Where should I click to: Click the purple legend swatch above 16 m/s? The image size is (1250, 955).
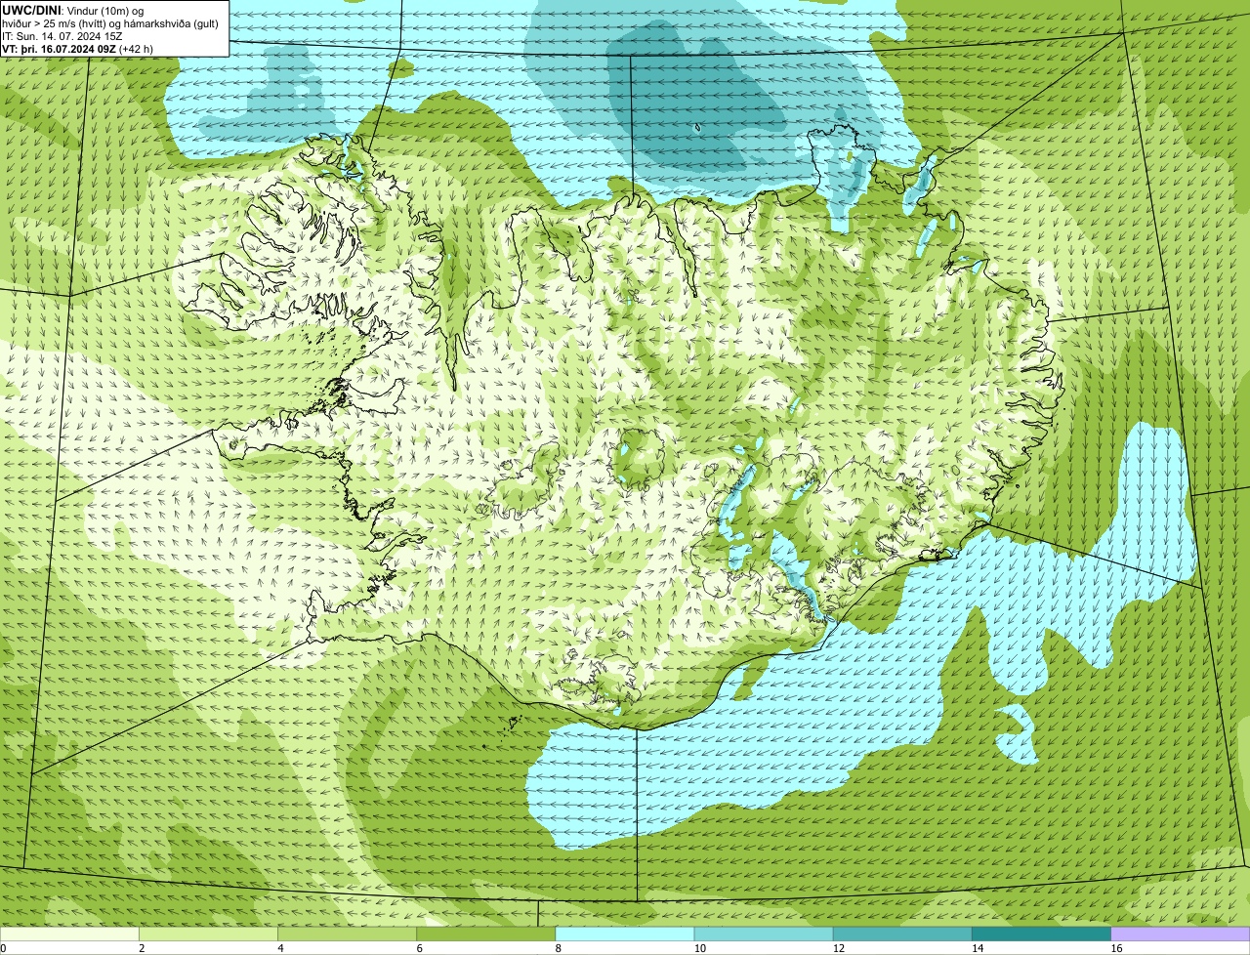pos(1181,934)
